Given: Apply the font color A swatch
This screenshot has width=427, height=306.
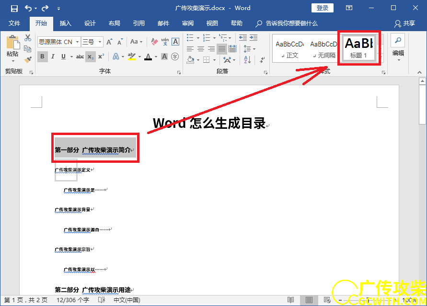Looking at the screenshot, I should tap(148, 57).
